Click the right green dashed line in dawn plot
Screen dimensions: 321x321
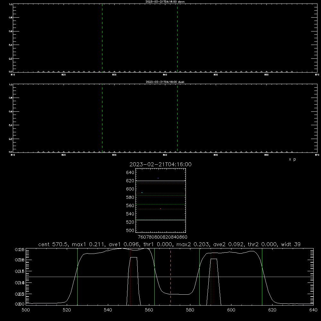point(177,38)
